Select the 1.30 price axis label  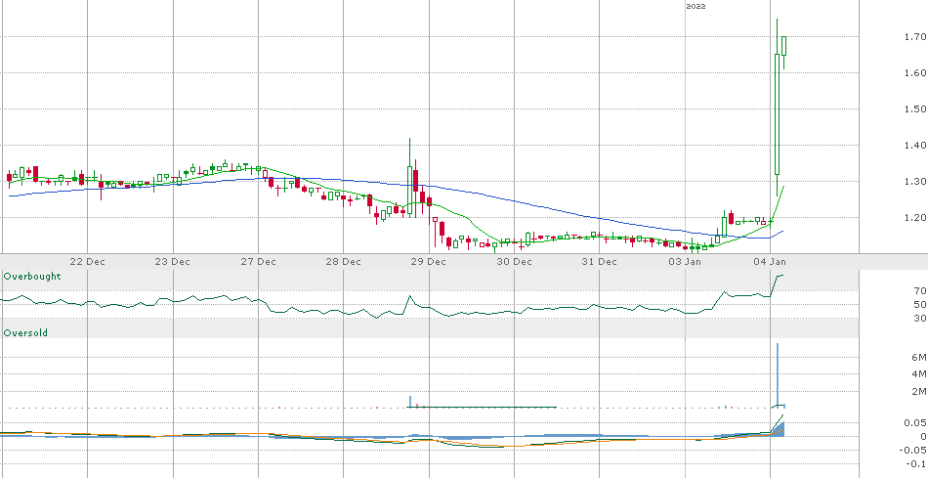(x=915, y=181)
